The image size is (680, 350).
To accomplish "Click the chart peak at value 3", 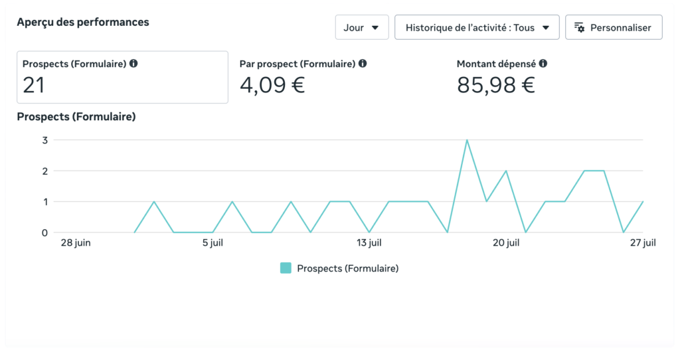I will point(467,140).
